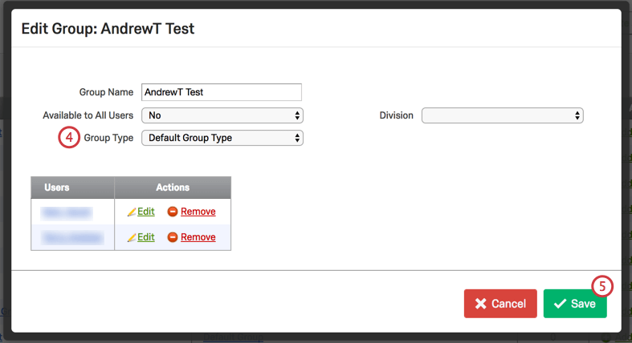This screenshot has height=343, width=632.
Task: Open the Available to All Users dropdown
Action: [x=222, y=115]
